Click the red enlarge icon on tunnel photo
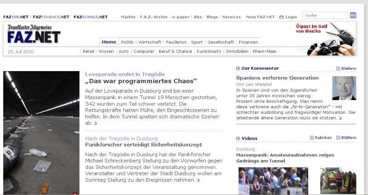The width and height of the screenshot is (368, 195). point(75,193)
